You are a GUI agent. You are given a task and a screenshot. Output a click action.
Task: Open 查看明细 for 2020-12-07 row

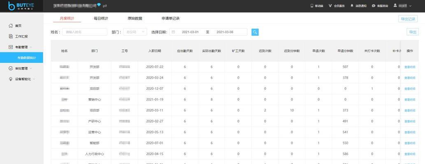tap(409, 89)
